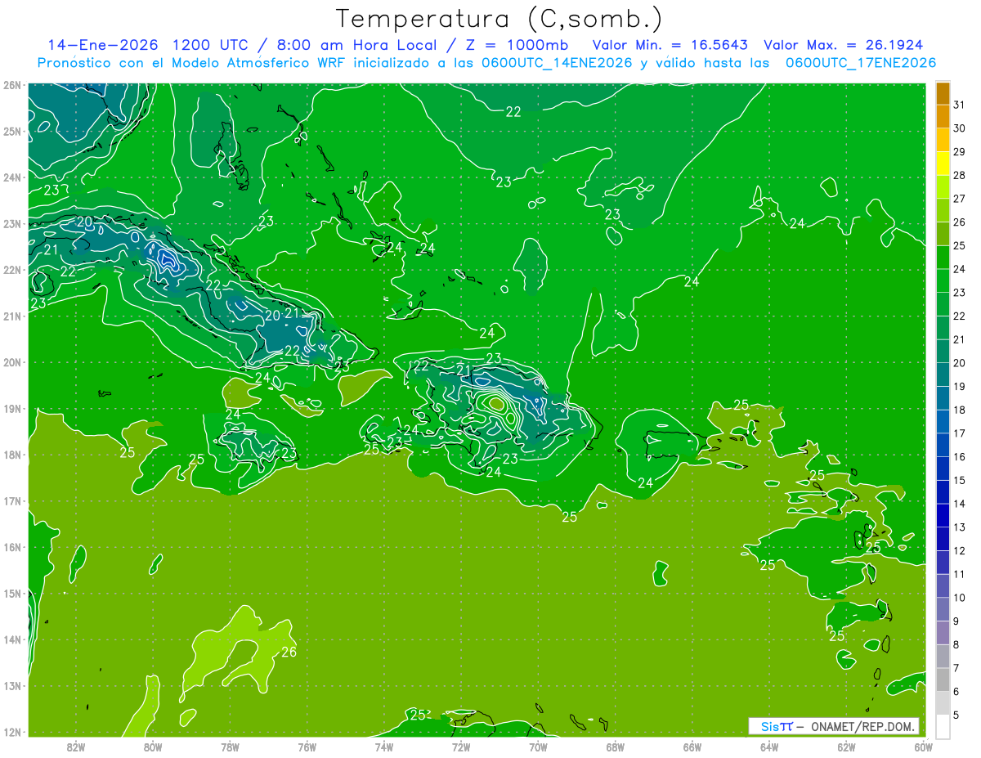Viewport: 981px width, 758px height.
Task: Click the "66W" longitude axis label
Action: (692, 747)
